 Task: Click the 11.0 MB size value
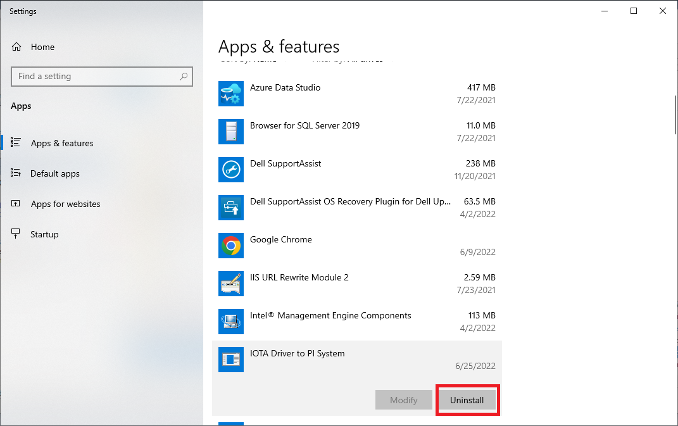[481, 125]
